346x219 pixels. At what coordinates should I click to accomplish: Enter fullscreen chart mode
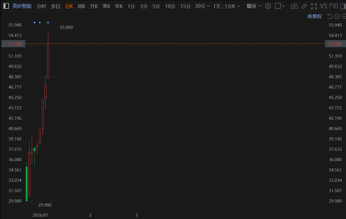pos(314,6)
